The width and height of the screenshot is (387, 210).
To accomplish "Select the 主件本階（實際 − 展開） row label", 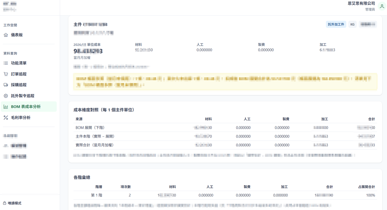I will point(95,136).
